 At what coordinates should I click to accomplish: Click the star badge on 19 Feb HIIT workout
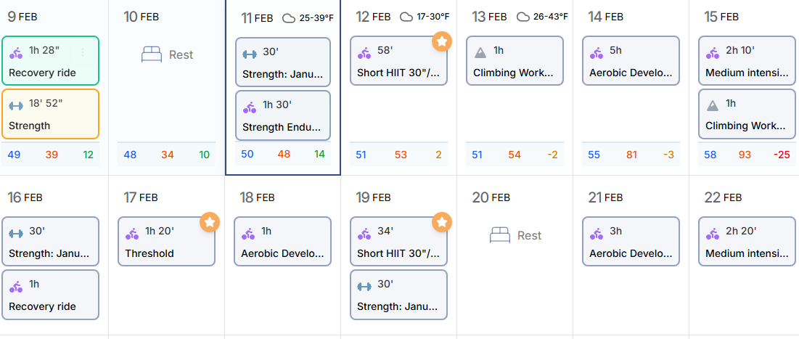pyautogui.click(x=442, y=222)
